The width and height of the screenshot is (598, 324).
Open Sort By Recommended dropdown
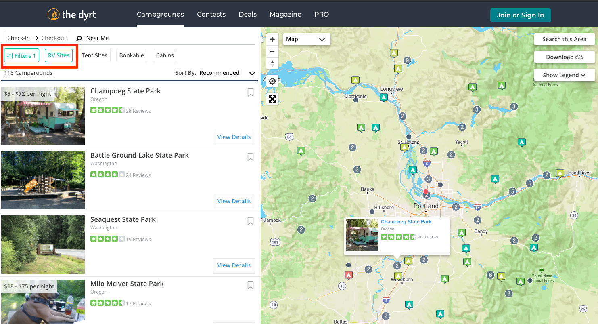coord(215,73)
